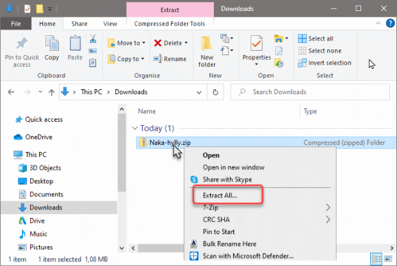Click the Copy icon in ribbon

(x=52, y=43)
